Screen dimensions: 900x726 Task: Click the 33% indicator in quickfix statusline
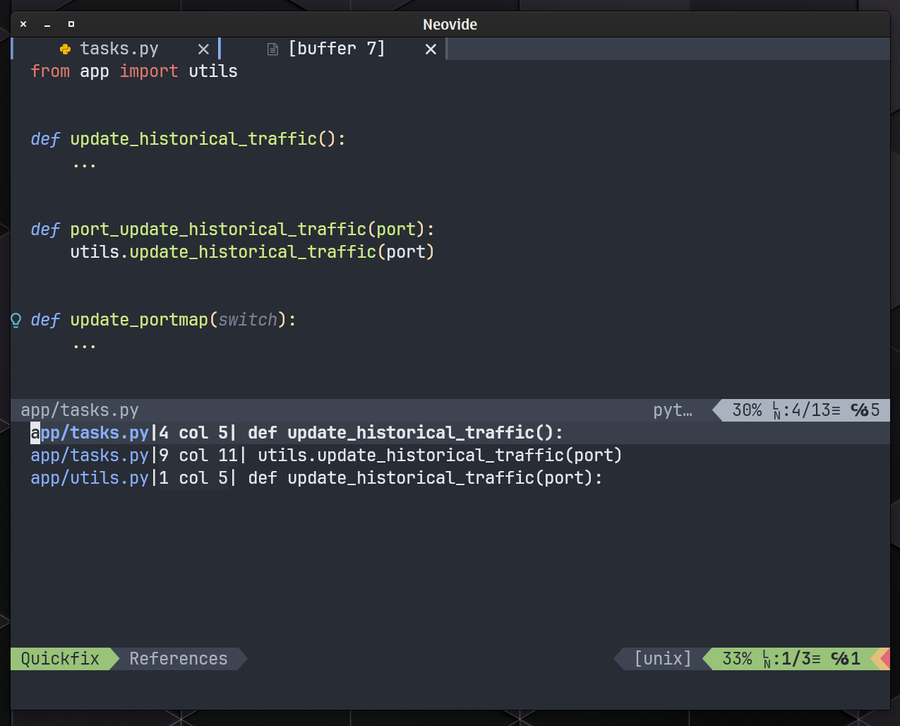click(737, 659)
